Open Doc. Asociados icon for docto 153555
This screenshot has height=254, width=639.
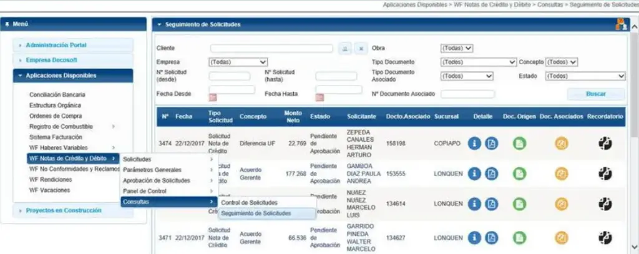pyautogui.click(x=562, y=173)
